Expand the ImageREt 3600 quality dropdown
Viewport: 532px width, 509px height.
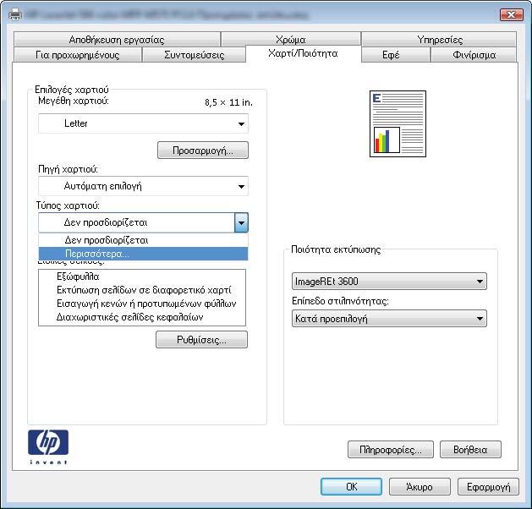click(x=389, y=281)
